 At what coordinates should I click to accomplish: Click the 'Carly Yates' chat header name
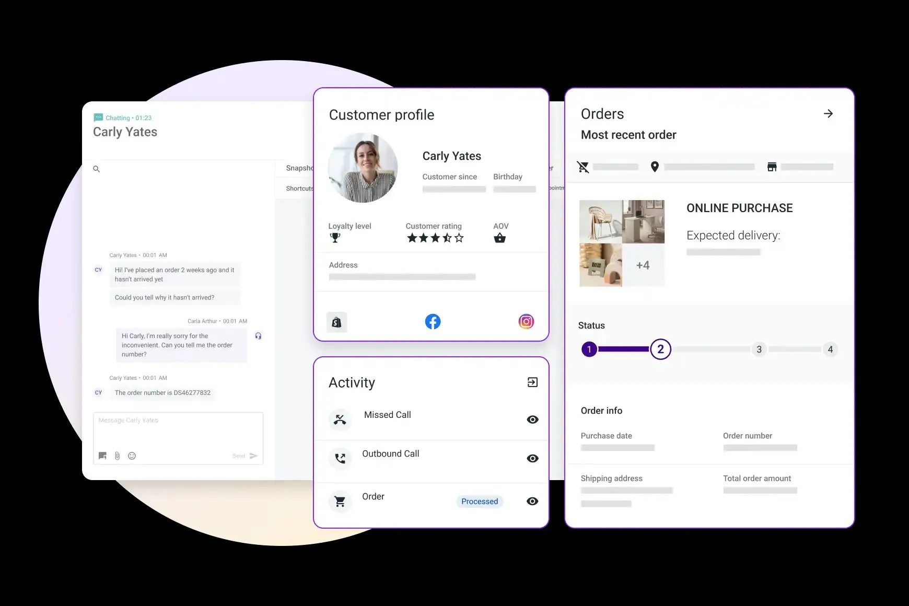click(125, 132)
